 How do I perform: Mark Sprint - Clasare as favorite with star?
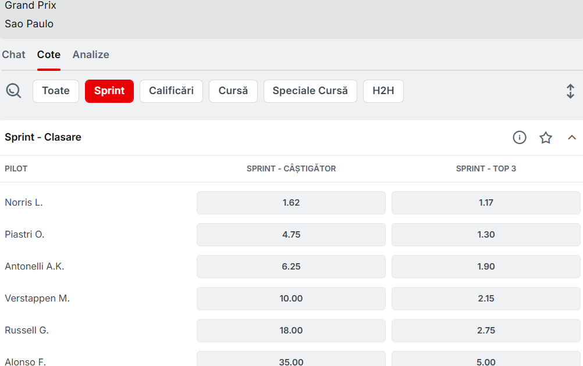coord(545,138)
